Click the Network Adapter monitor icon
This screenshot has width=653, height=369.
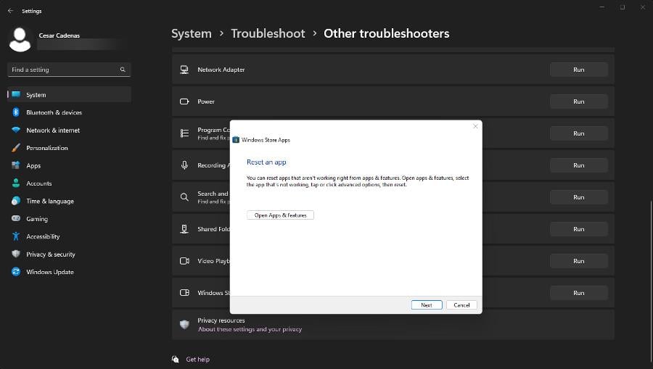pyautogui.click(x=184, y=70)
